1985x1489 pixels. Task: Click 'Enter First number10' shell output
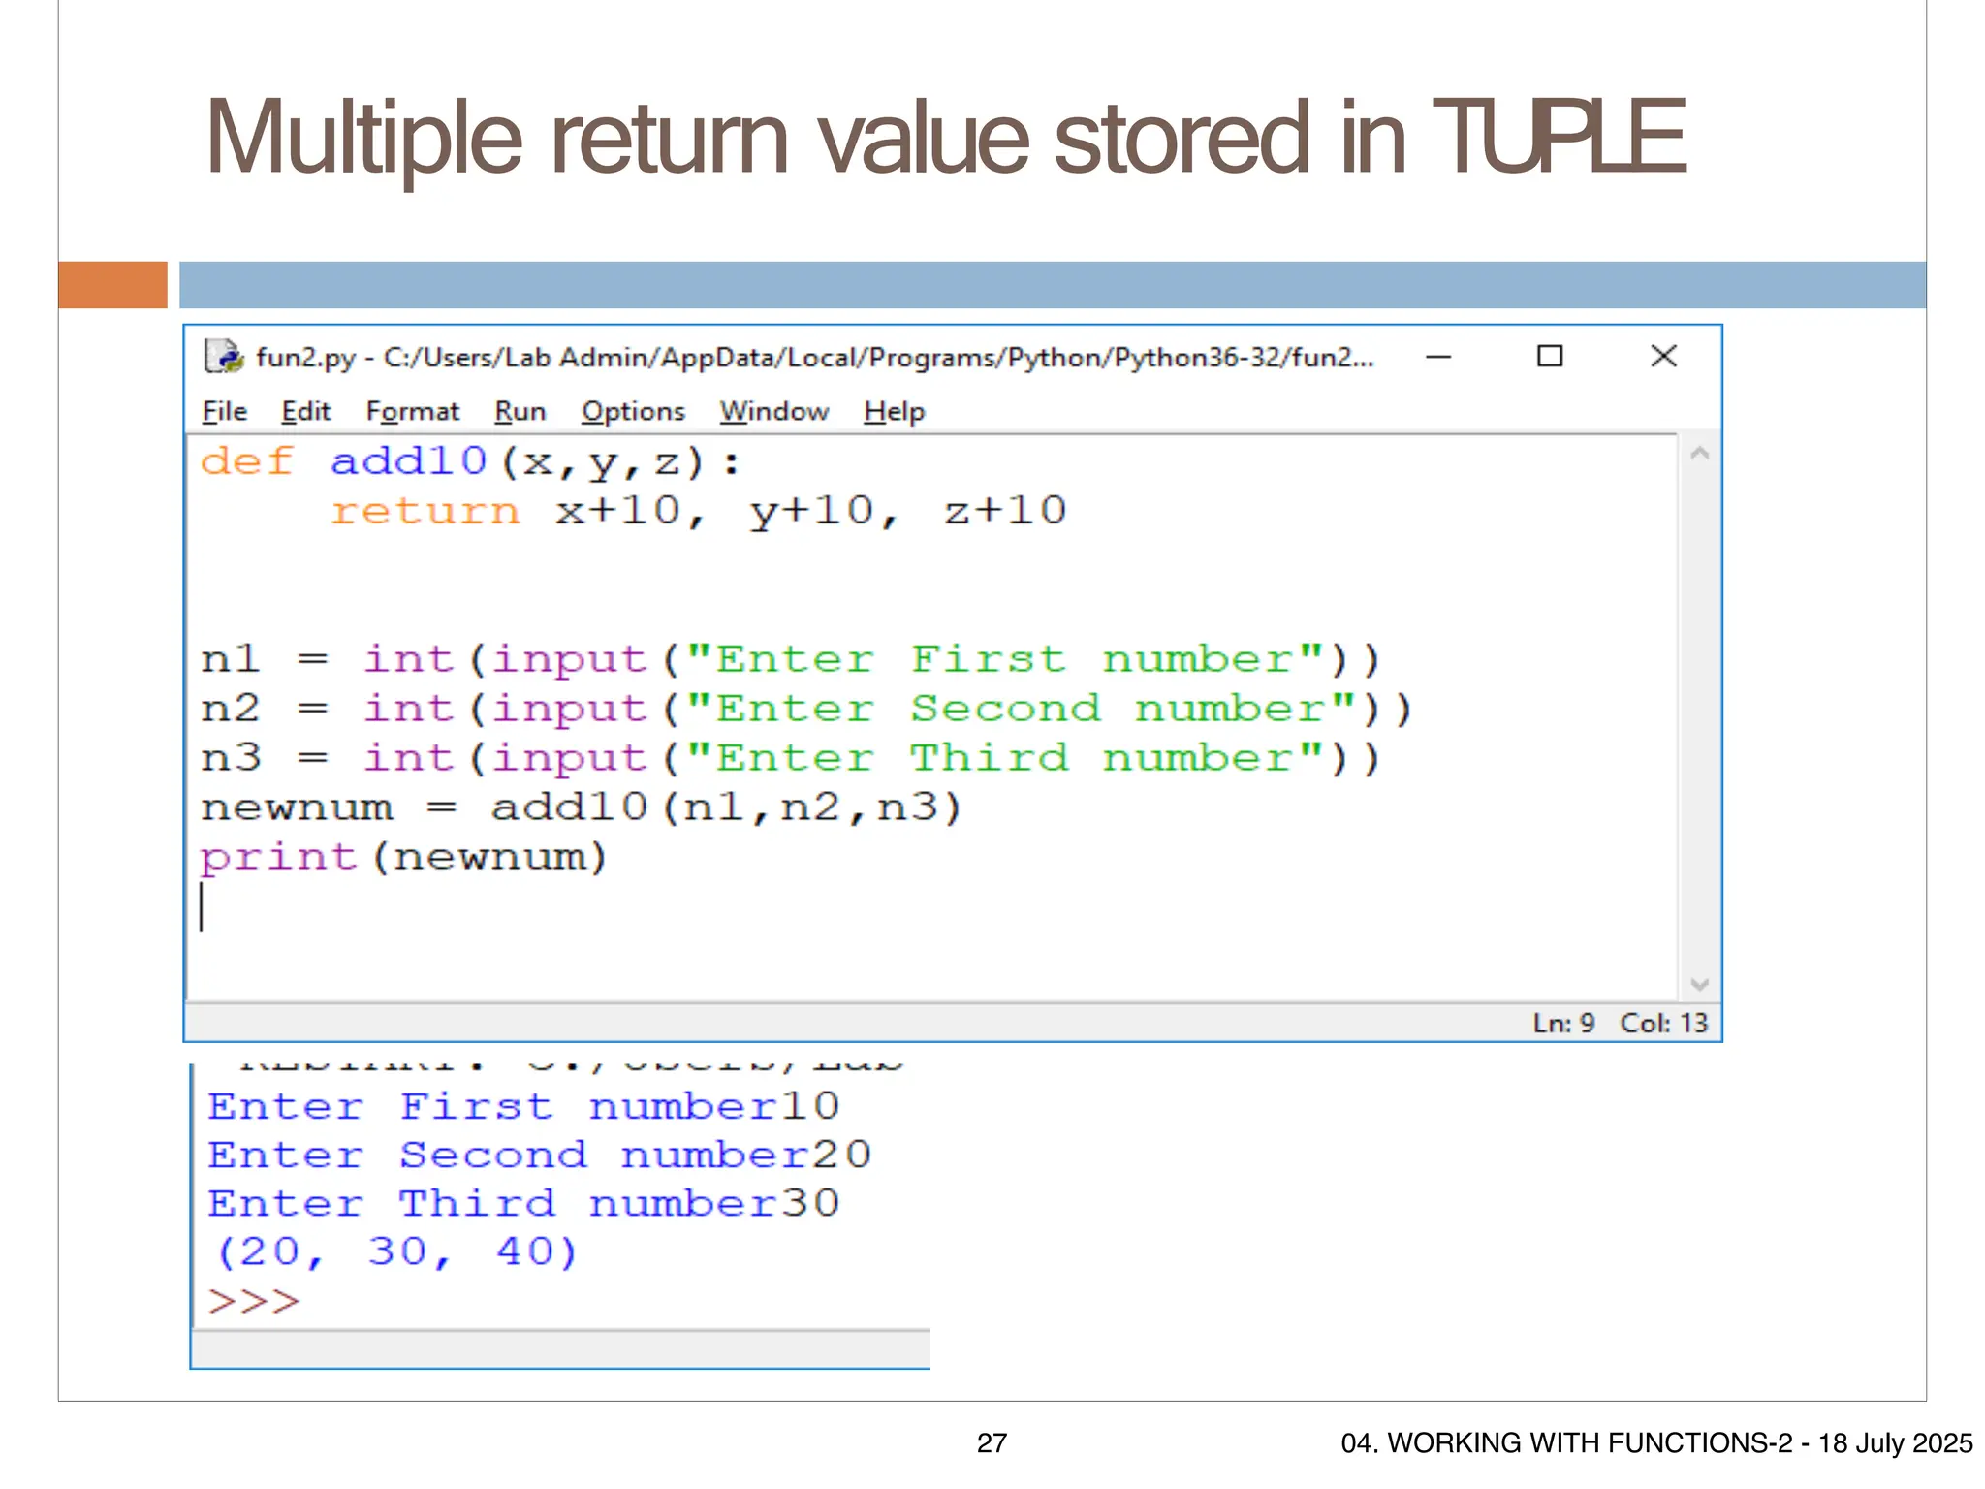[523, 1106]
